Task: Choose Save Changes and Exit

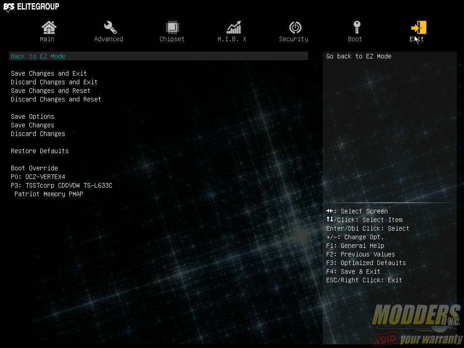Action: coord(49,73)
